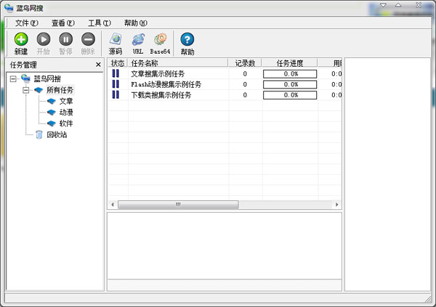The height and width of the screenshot is (307, 436).
Task: Click pause status icon of 下载类搜集示例任务
Action: [x=116, y=94]
